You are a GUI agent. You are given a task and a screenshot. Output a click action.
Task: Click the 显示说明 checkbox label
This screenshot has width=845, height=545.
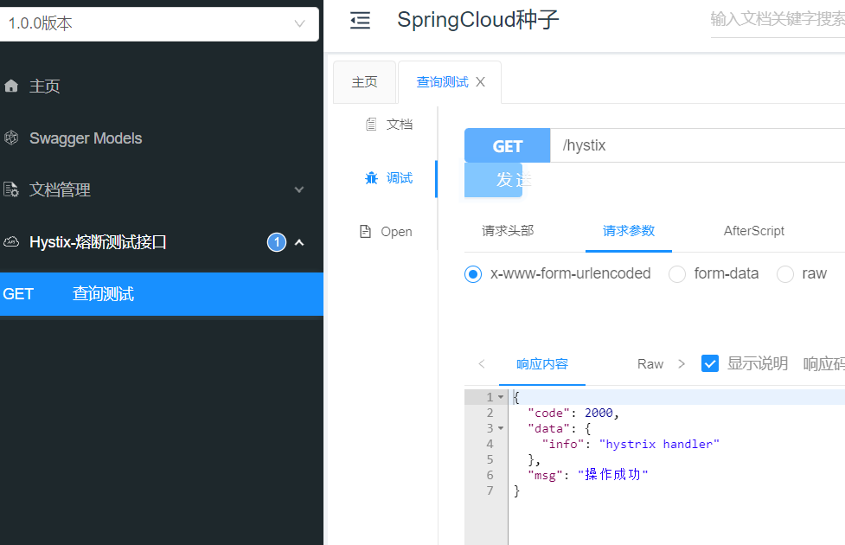click(x=757, y=364)
